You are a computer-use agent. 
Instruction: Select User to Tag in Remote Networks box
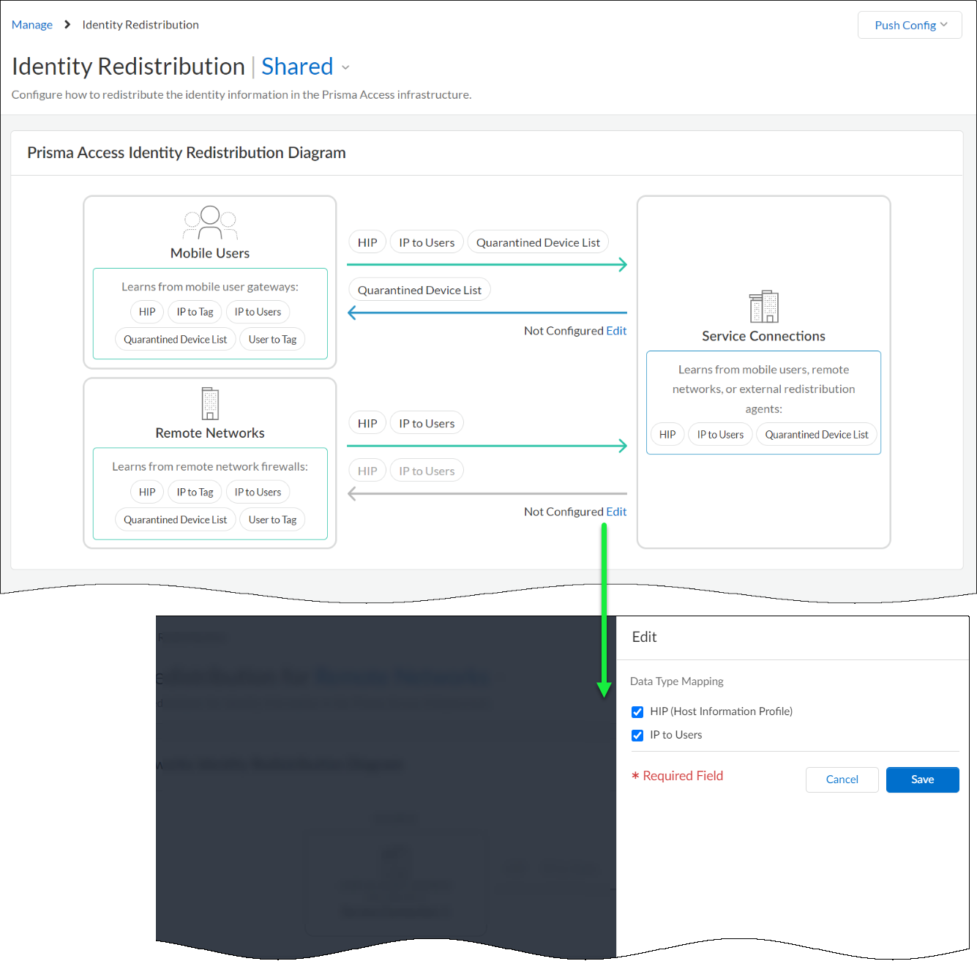click(272, 520)
